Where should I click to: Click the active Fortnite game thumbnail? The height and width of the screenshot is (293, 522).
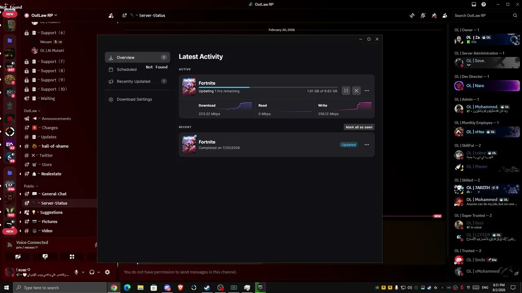189,87
